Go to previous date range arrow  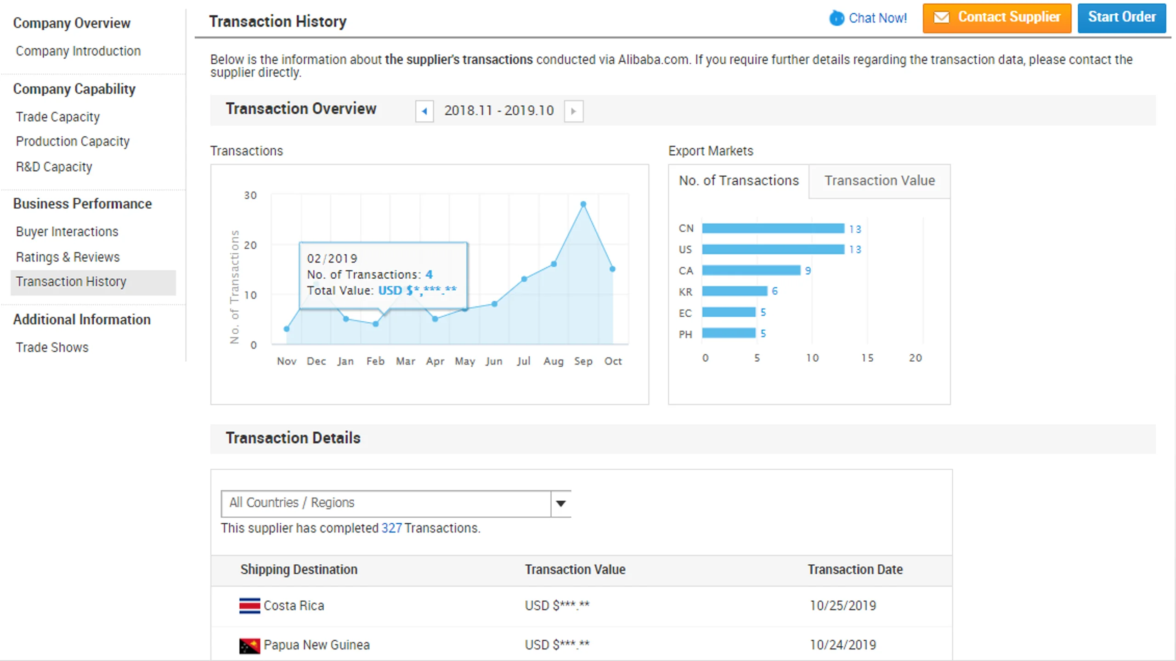point(424,111)
